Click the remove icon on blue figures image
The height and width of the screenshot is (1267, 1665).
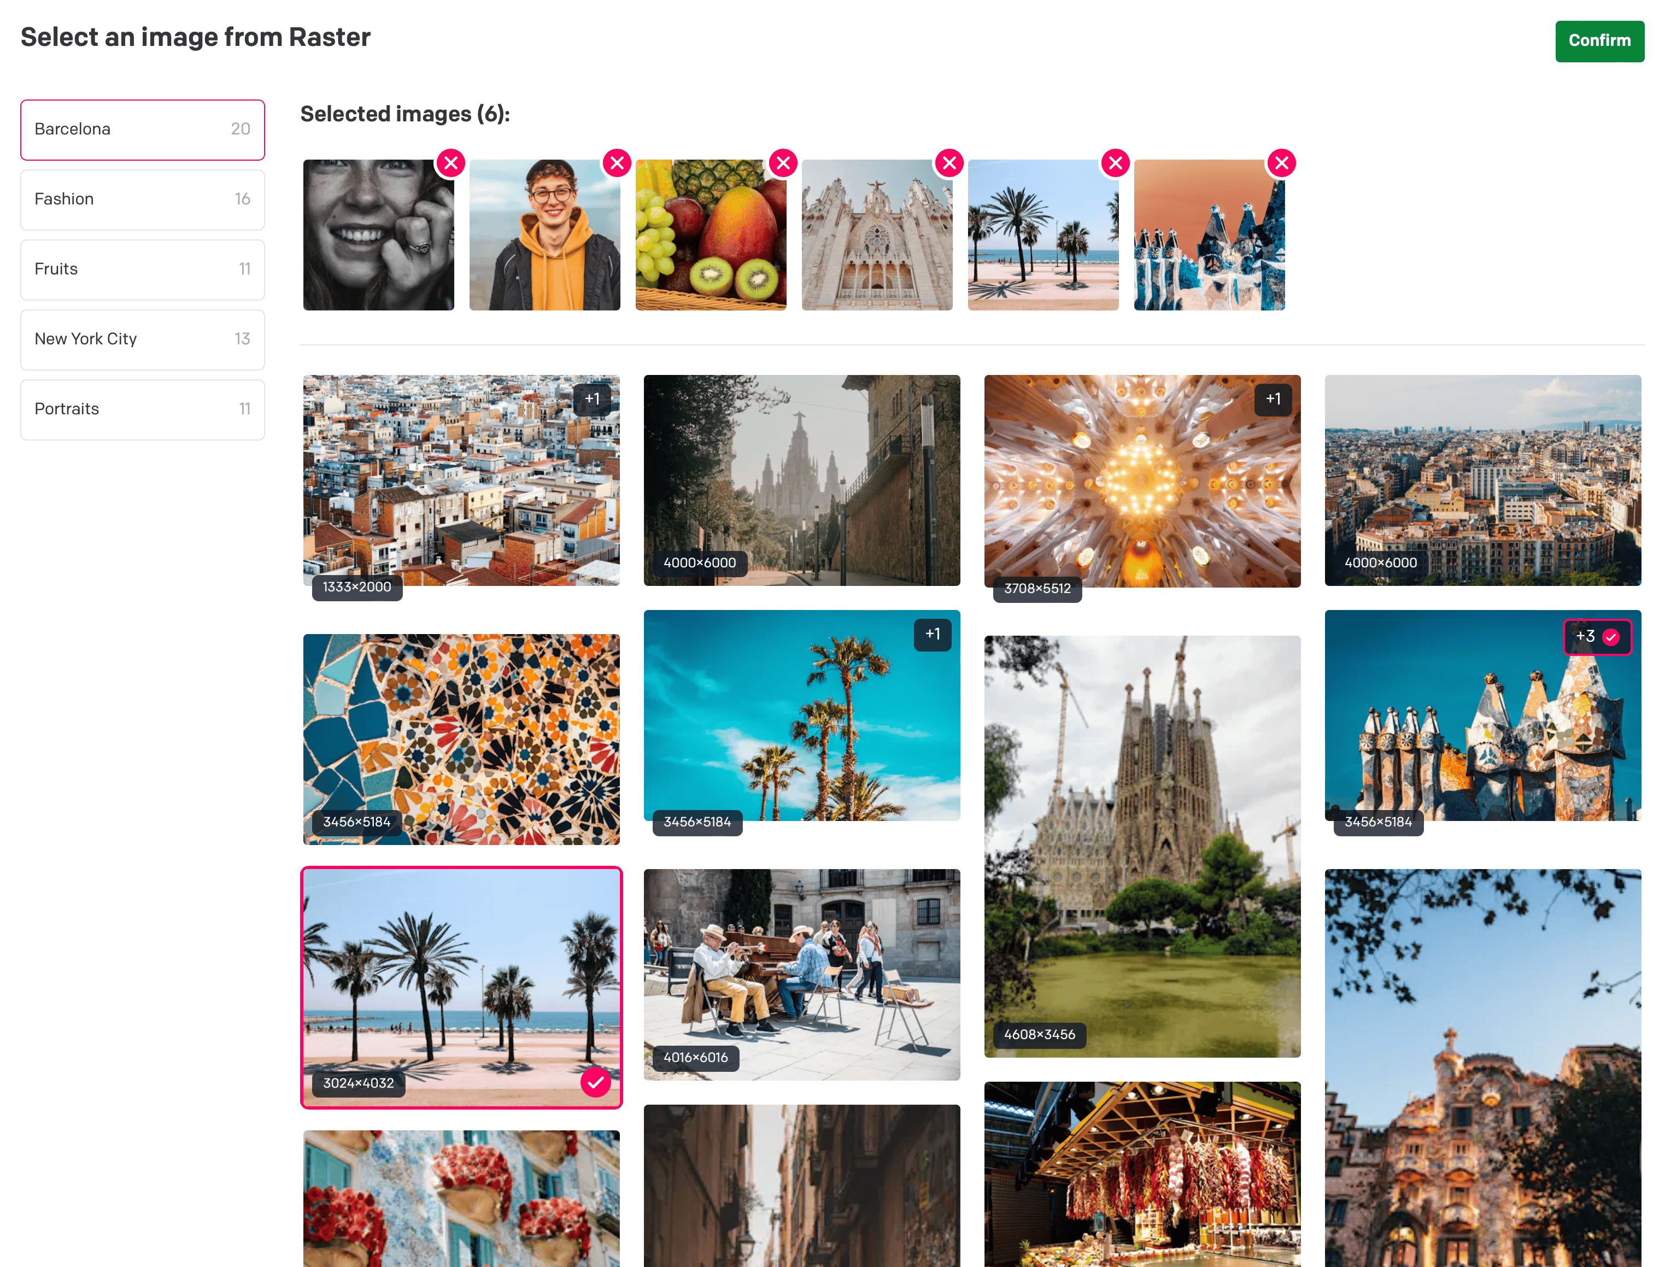1280,162
